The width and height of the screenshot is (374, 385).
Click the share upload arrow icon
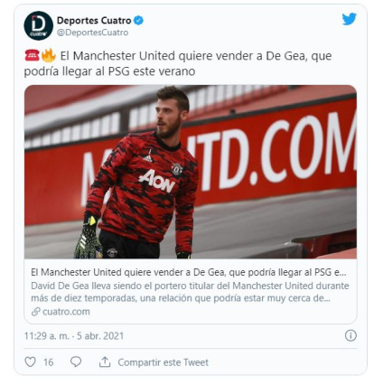[x=105, y=362]
